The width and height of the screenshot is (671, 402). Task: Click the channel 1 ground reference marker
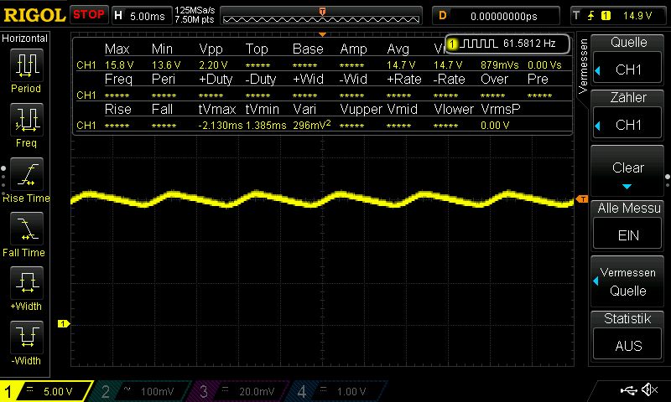[64, 324]
